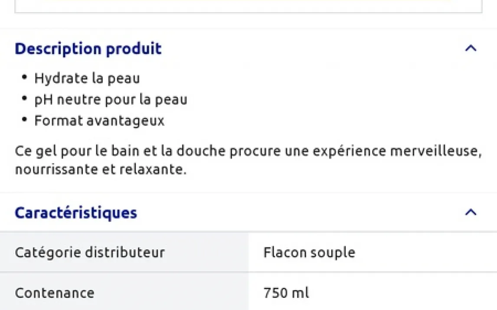497x310 pixels.
Task: Select the 'Catégorie distributeur' label cell
Action: click(124, 252)
